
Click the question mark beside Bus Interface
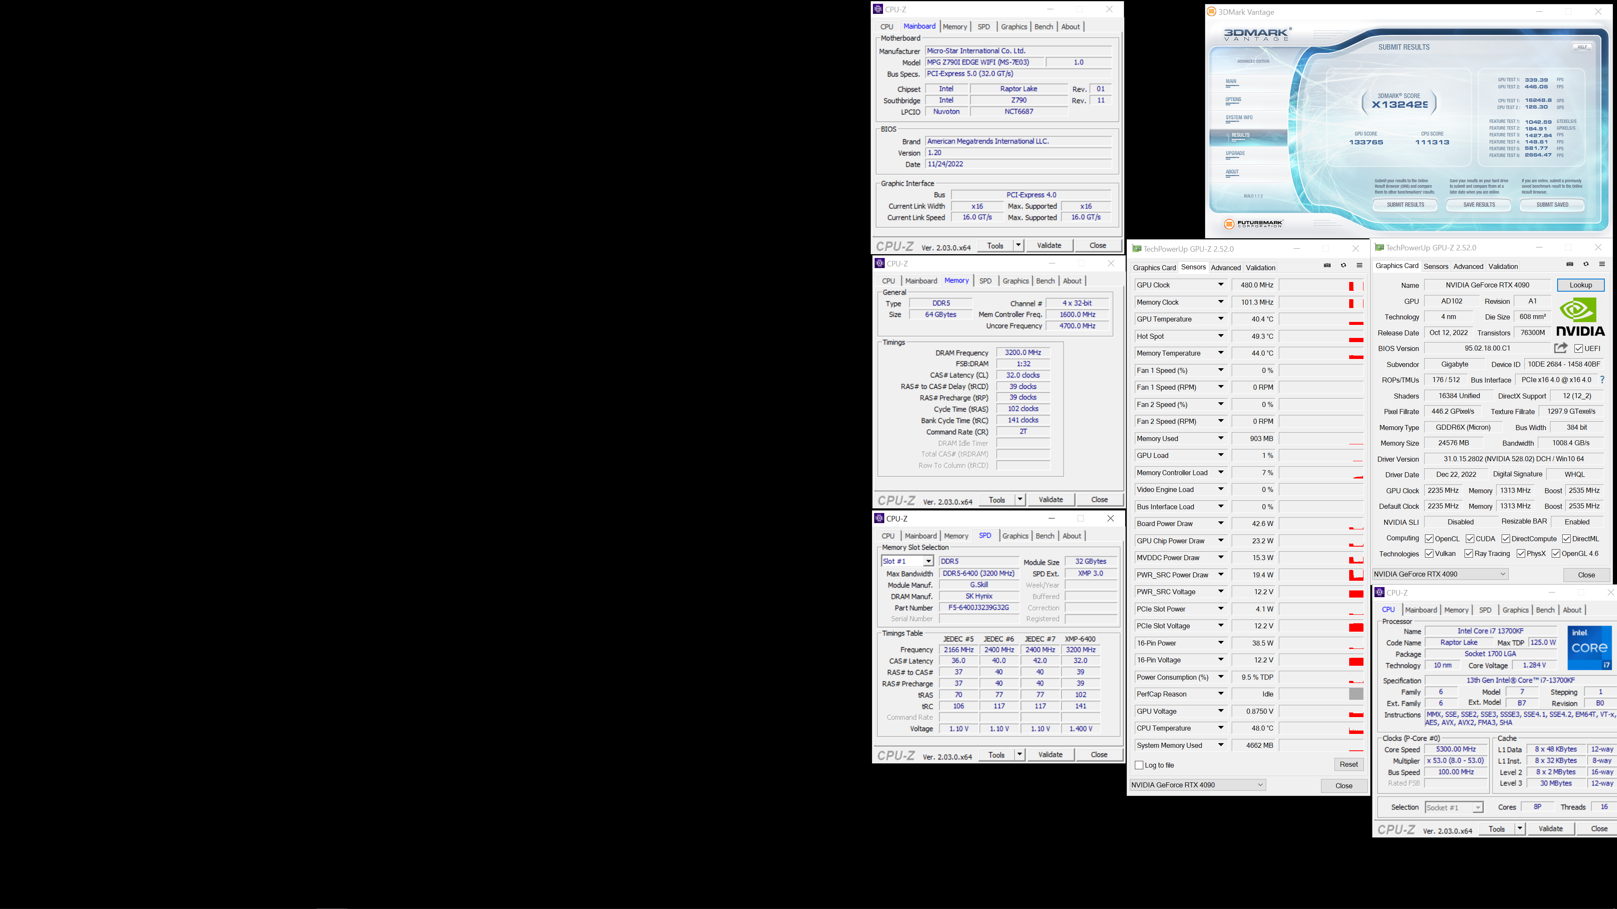(1603, 380)
